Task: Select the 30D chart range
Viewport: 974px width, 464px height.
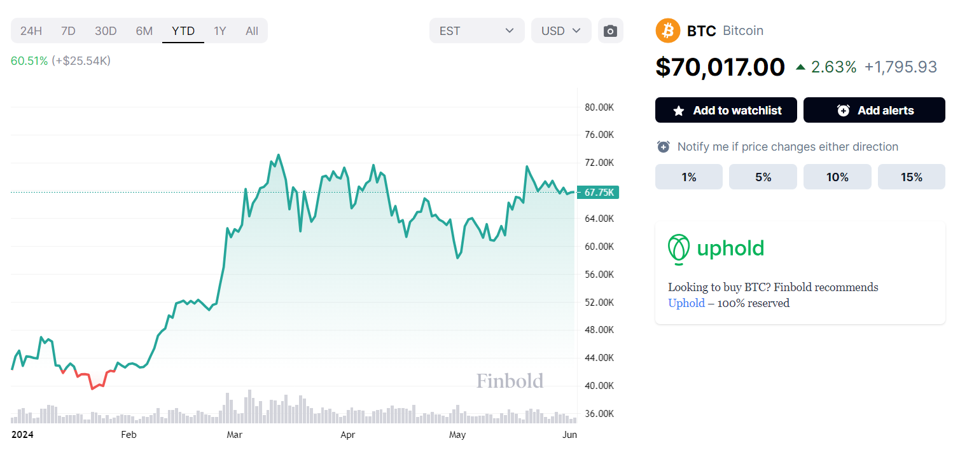Action: (106, 31)
